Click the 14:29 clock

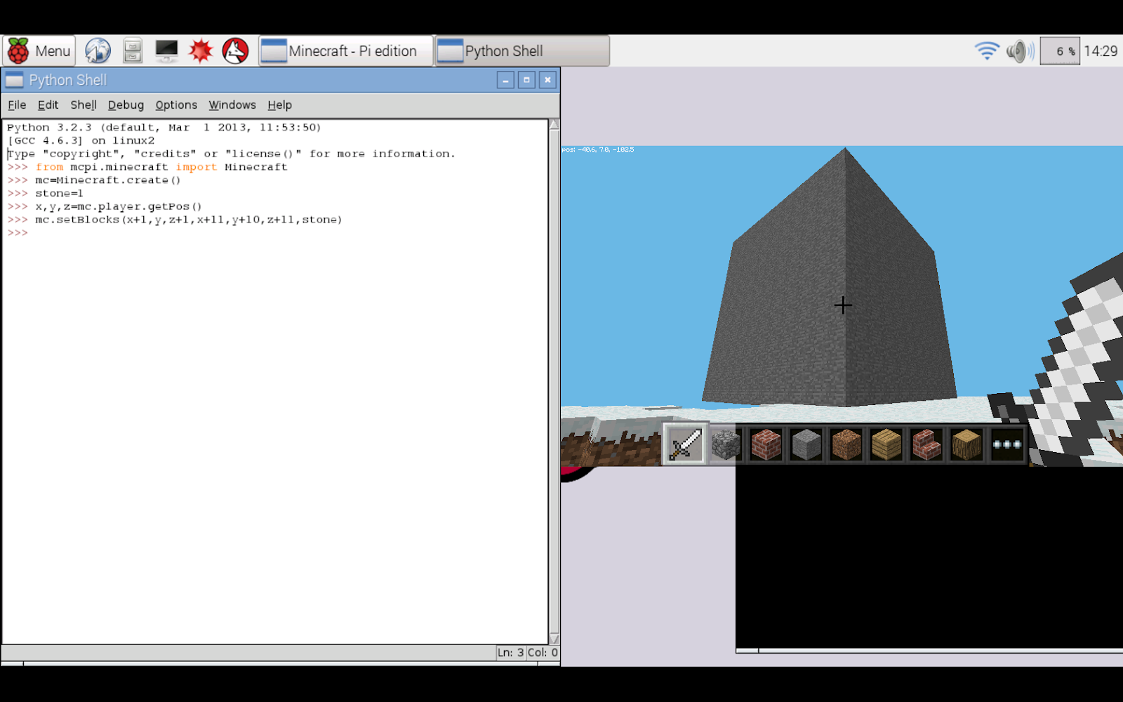1101,51
